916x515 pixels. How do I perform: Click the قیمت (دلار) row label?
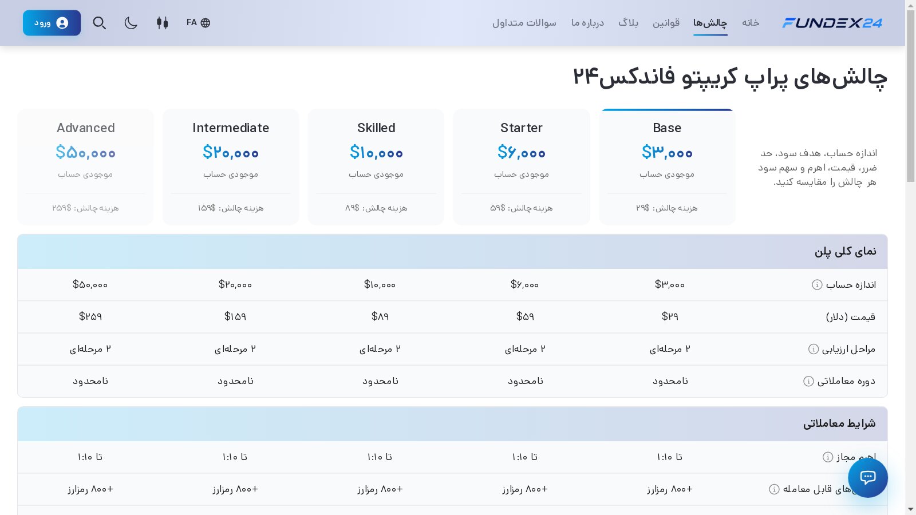pos(850,317)
